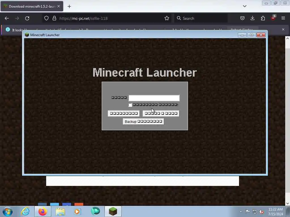Open the Firefox extensions puzzle icon

pyautogui.click(x=263, y=18)
